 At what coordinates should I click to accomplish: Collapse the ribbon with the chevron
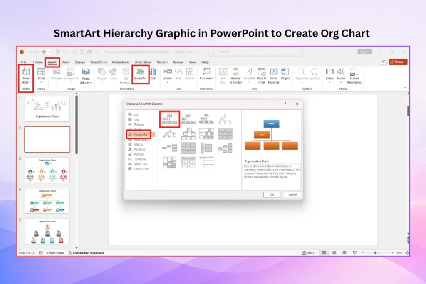tap(404, 88)
